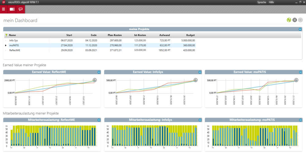Open dashboard settings gear icon
The image size is (306, 155).
(300, 20)
